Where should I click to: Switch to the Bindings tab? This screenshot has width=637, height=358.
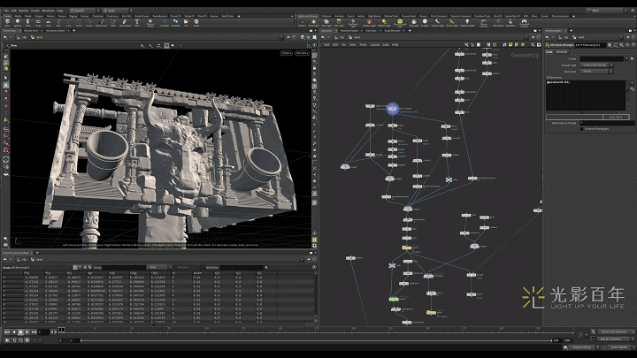(563, 52)
